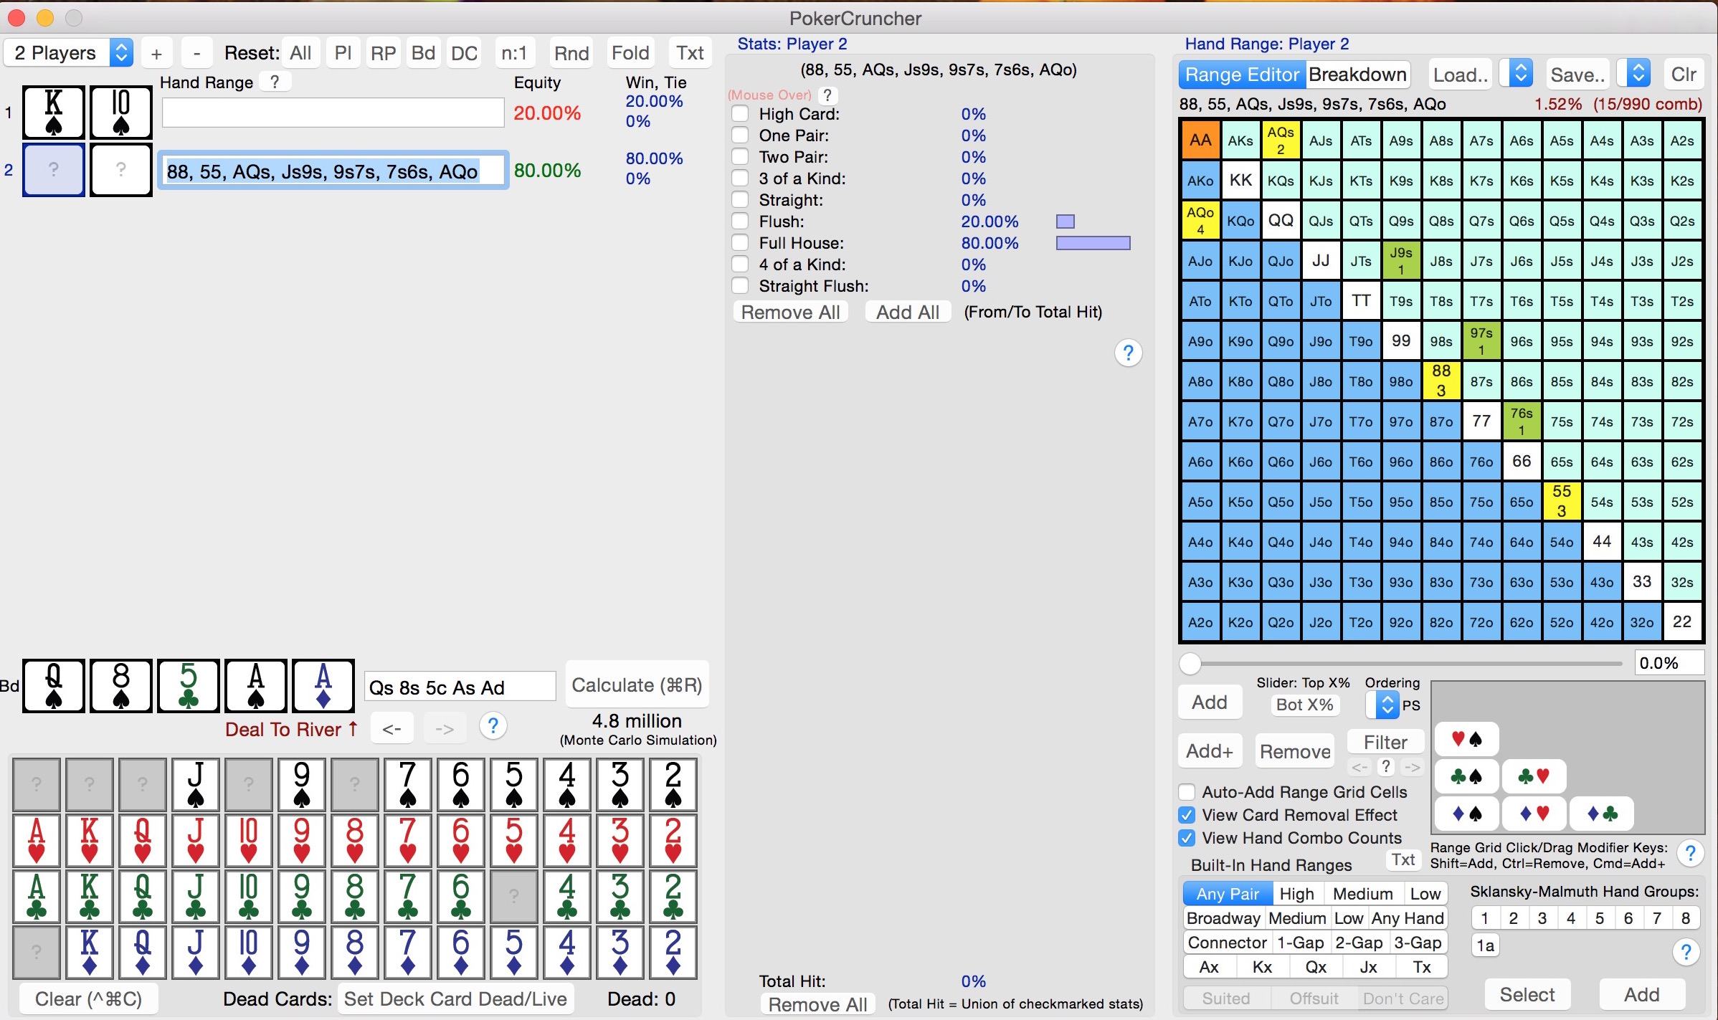The height and width of the screenshot is (1020, 1718).
Task: Click the Queen of spades board card
Action: 54,686
